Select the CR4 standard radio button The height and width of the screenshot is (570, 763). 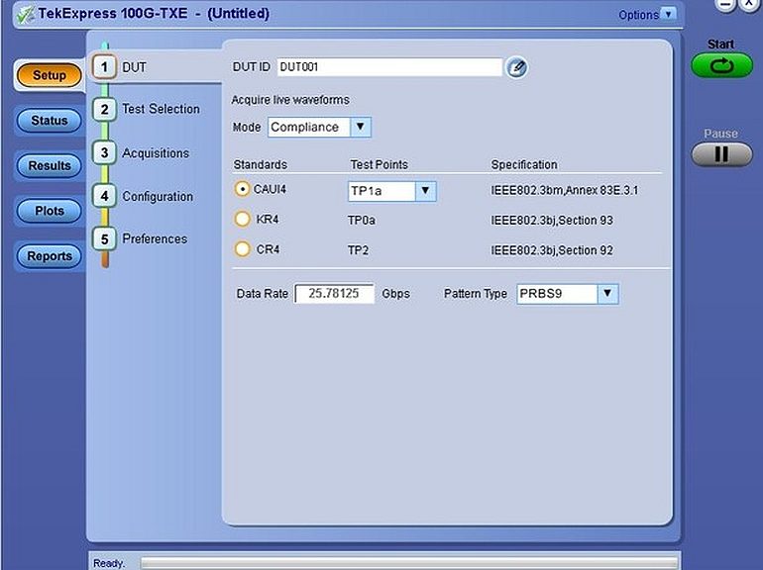242,249
